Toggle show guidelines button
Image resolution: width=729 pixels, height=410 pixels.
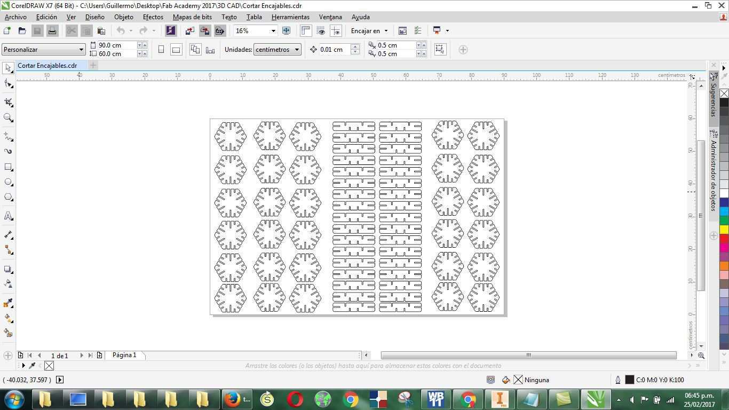tap(336, 31)
